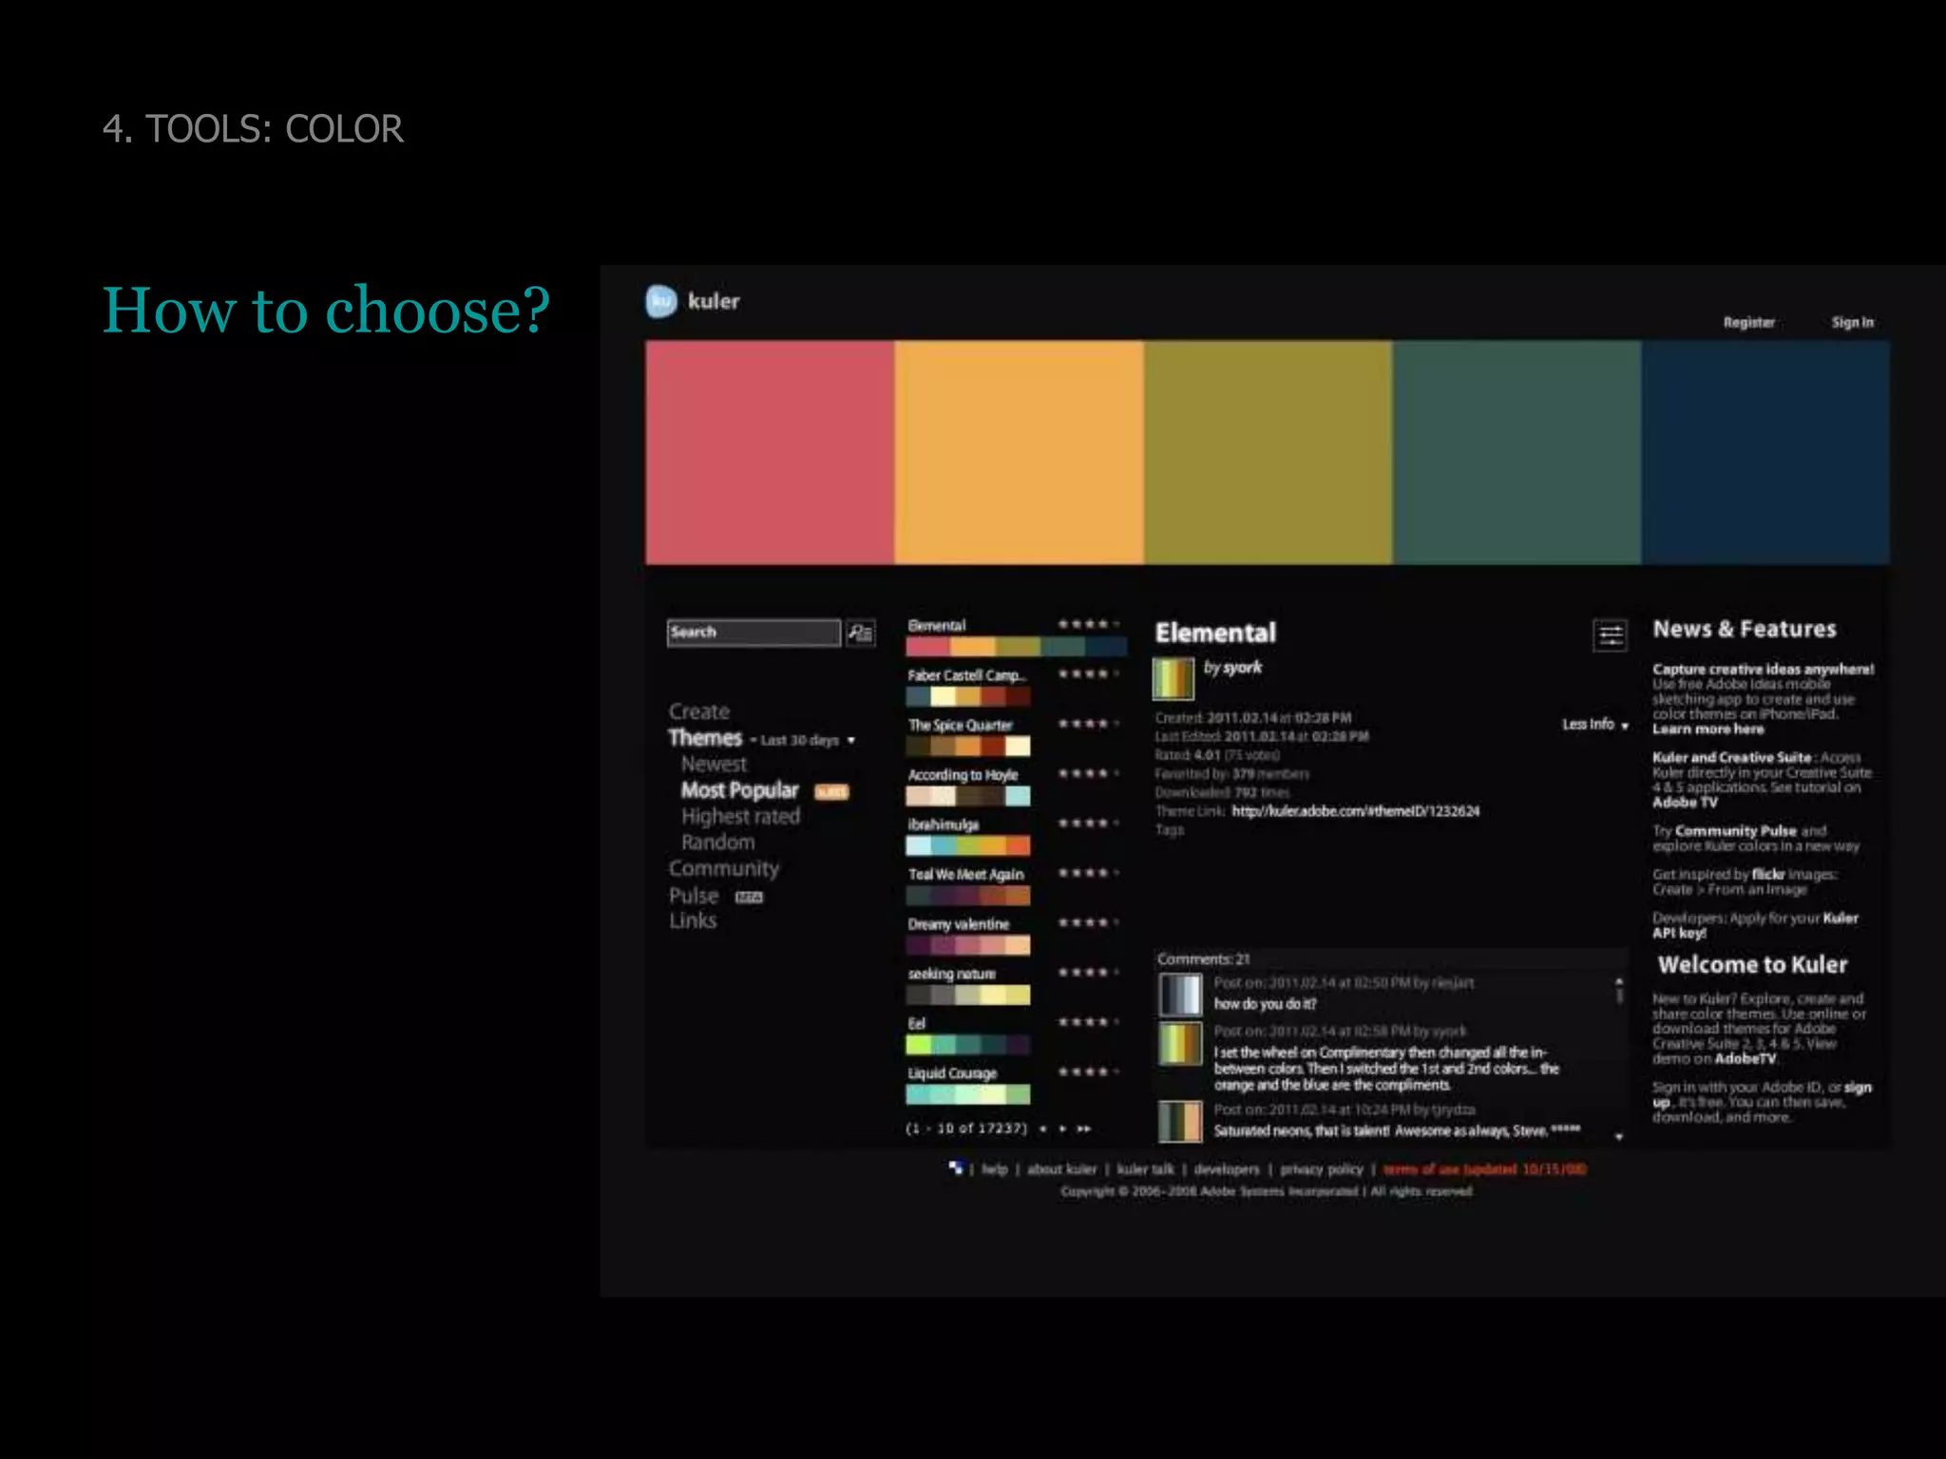Click the search submit icon beside Search

pyautogui.click(x=861, y=633)
